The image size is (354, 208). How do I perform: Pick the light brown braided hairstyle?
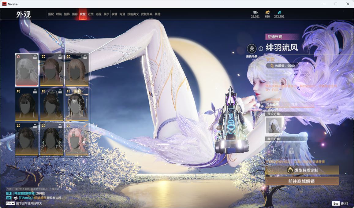click(x=77, y=70)
